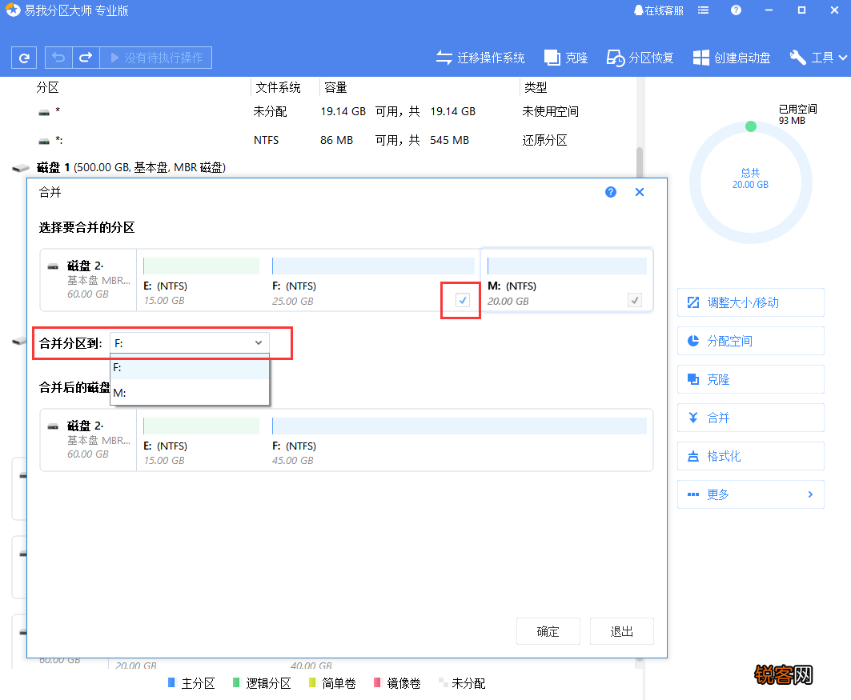
Task: Expand 更多 more options
Action: click(751, 494)
